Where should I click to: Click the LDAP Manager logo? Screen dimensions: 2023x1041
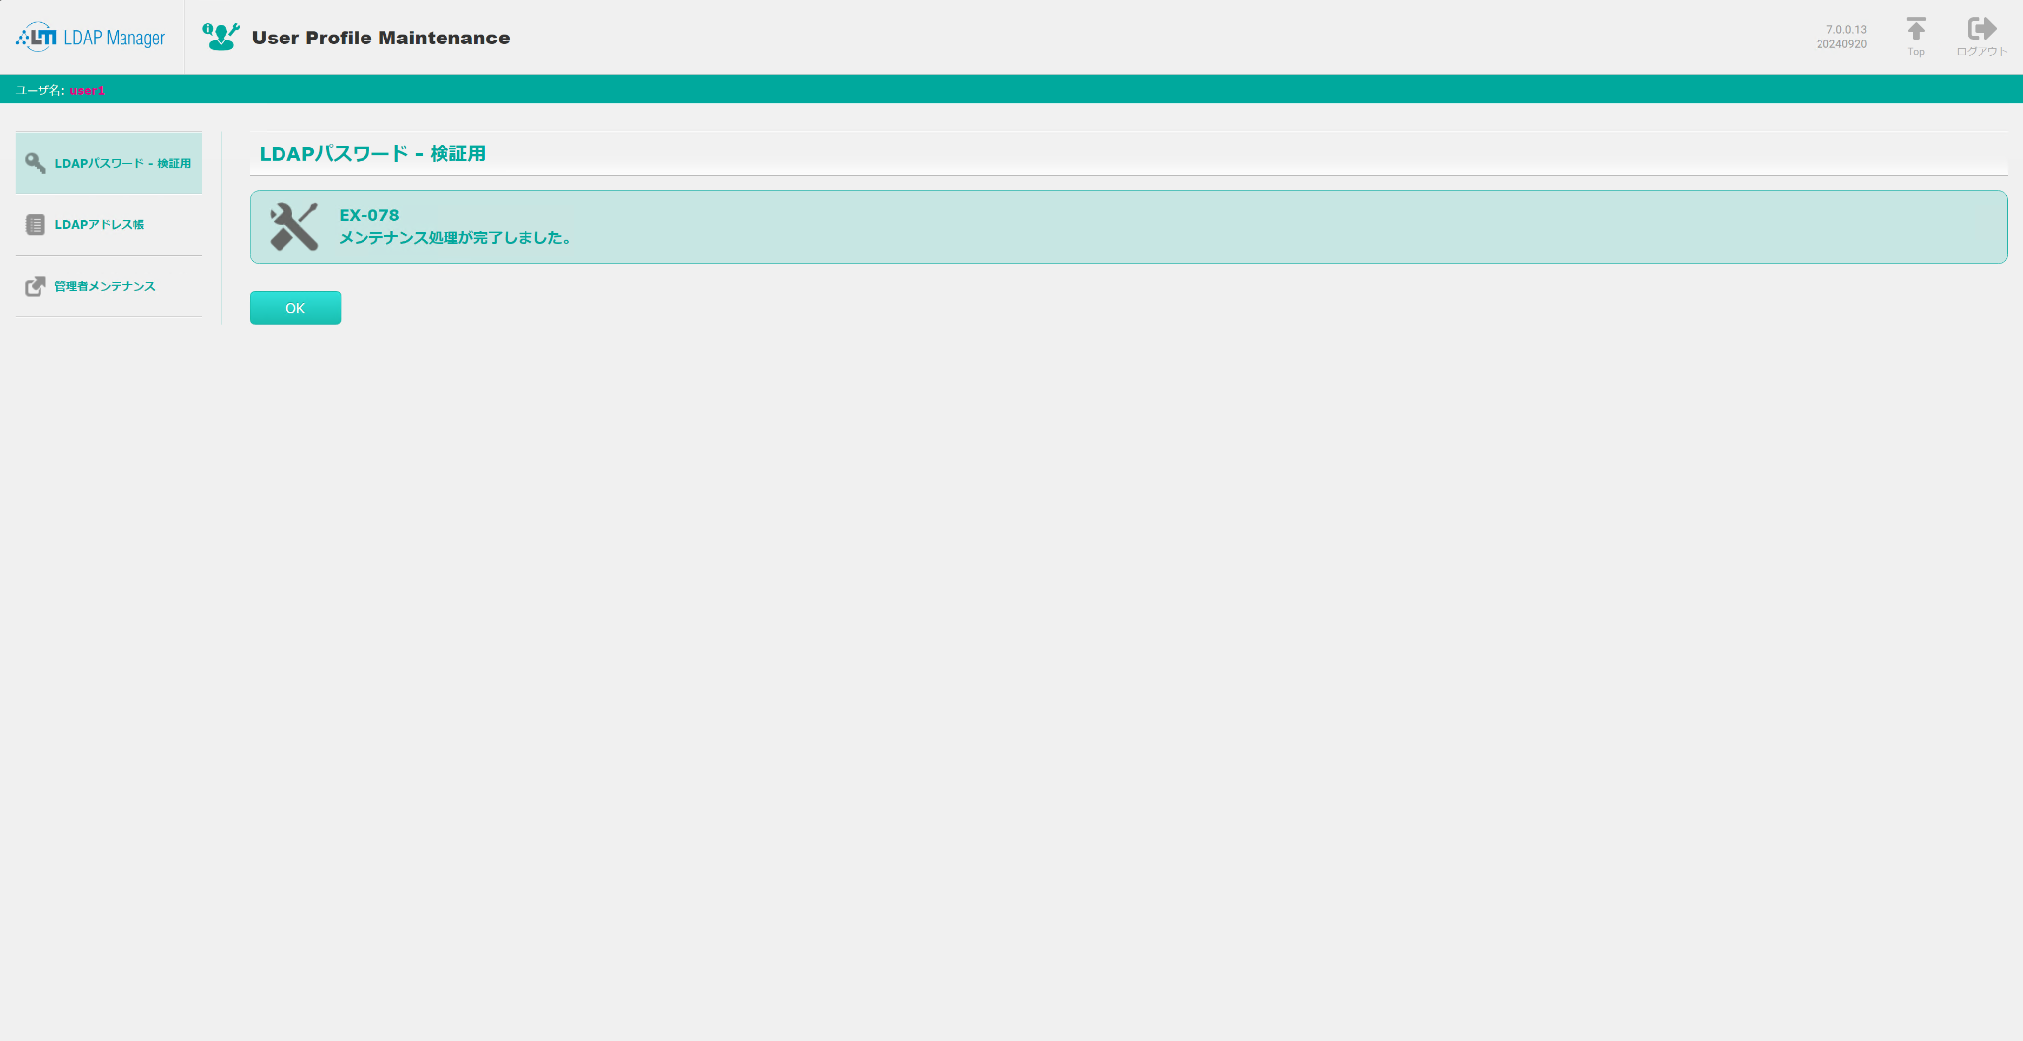90,38
